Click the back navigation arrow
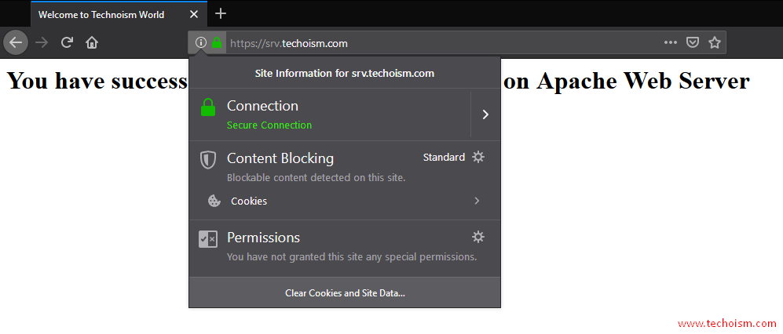783x334 pixels. 16,42
